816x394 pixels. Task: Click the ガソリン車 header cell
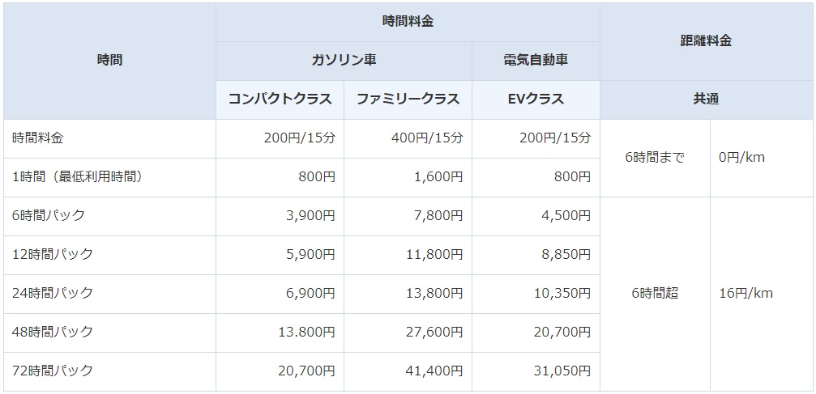pyautogui.click(x=344, y=61)
